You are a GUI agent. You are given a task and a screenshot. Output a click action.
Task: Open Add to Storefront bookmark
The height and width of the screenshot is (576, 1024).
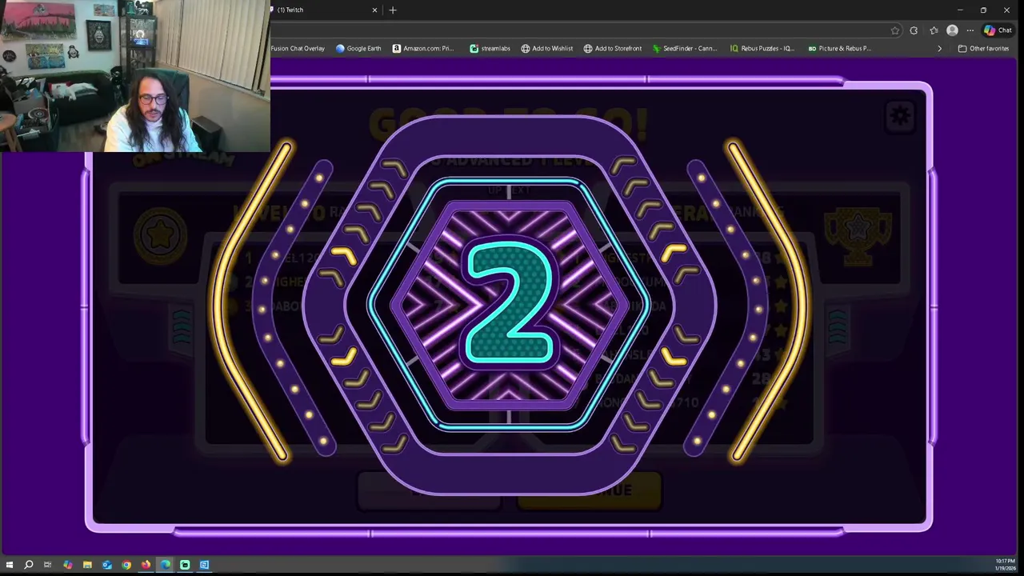613,48
